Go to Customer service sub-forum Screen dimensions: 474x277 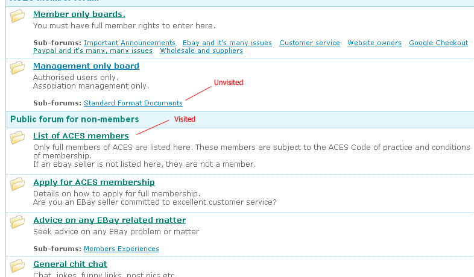tap(309, 43)
